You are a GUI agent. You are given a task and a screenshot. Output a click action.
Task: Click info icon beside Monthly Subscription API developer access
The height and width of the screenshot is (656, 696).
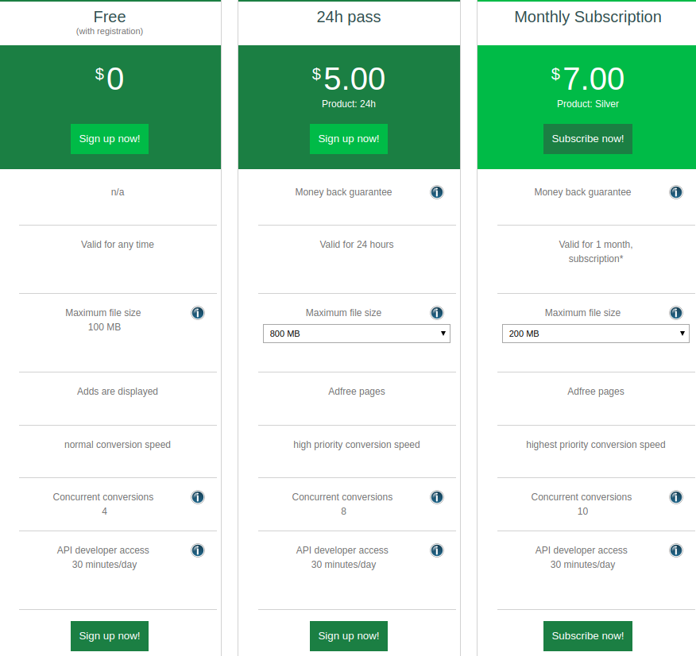point(675,550)
